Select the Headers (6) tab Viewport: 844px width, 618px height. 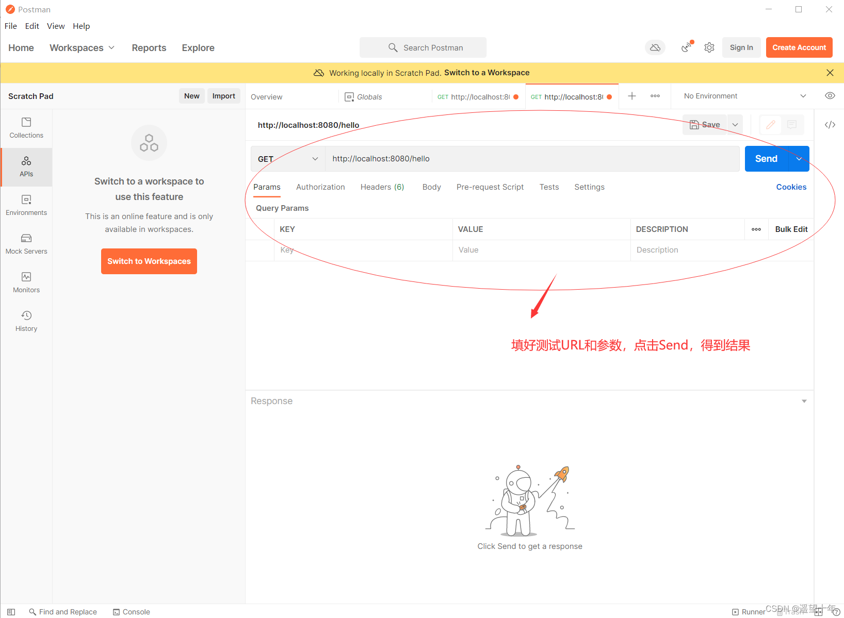[x=382, y=187]
